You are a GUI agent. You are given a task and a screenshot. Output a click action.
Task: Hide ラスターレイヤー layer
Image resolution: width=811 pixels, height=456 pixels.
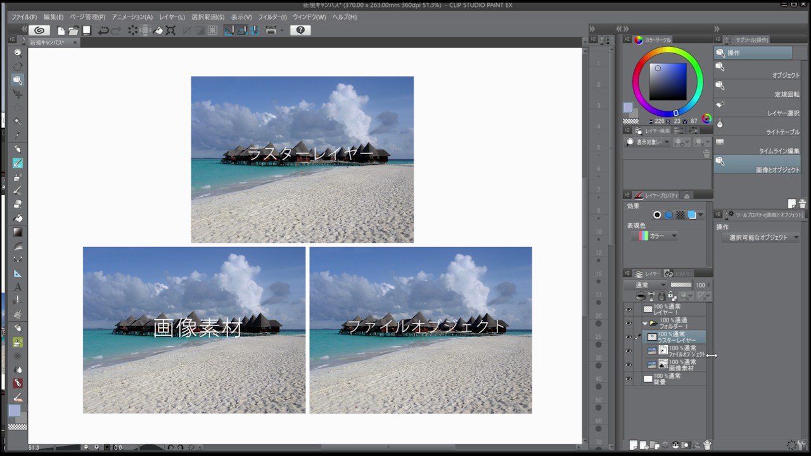pyautogui.click(x=629, y=337)
